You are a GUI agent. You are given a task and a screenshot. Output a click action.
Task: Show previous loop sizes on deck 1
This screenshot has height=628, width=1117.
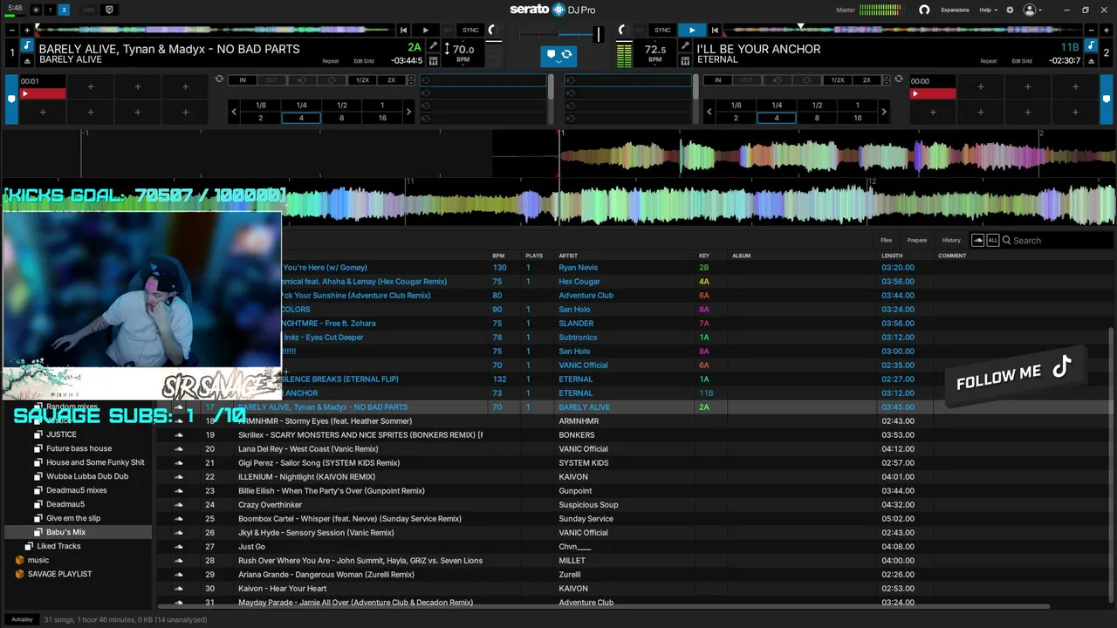pyautogui.click(x=233, y=112)
